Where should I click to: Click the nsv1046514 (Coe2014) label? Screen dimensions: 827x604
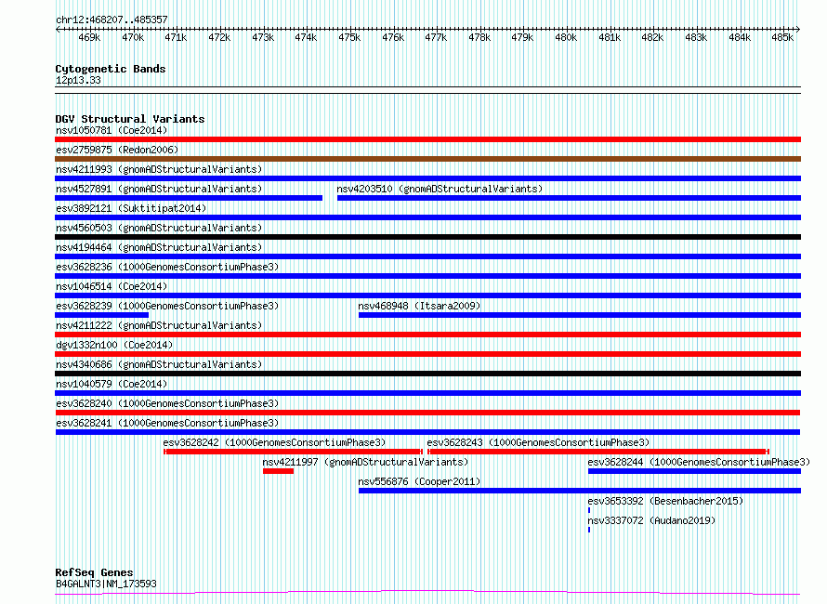pos(112,286)
